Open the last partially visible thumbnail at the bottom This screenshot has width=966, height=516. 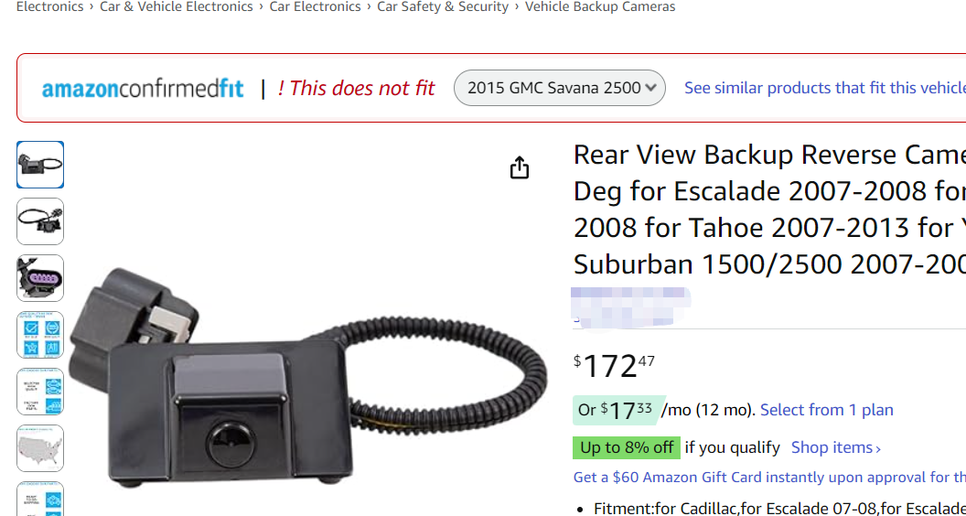(x=40, y=500)
